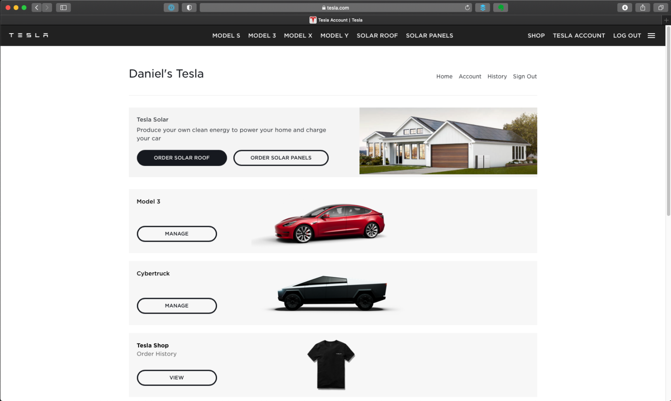This screenshot has height=401, width=671.
Task: Go back using the back arrow
Action: 36,7
